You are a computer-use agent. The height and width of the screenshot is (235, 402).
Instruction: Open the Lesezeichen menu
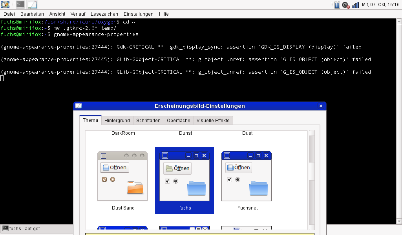(104, 14)
